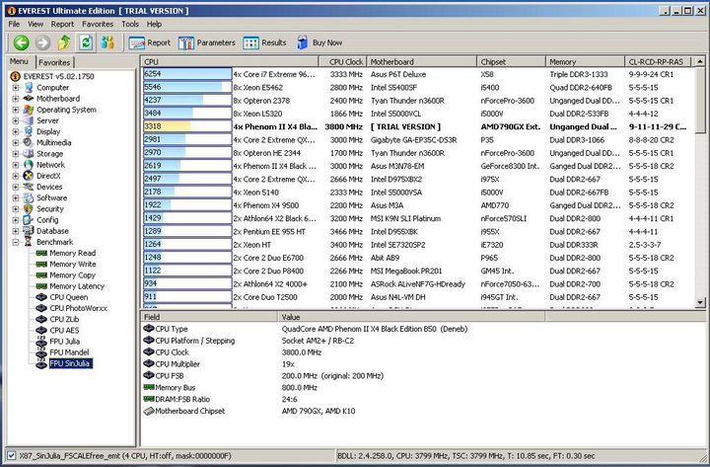This screenshot has width=710, height=467.
Task: Select the CPU Type field row
Action: tap(305, 329)
